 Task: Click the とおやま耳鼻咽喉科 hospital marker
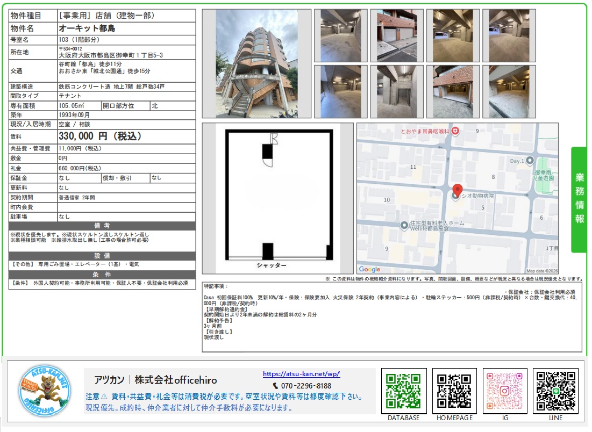click(455, 131)
